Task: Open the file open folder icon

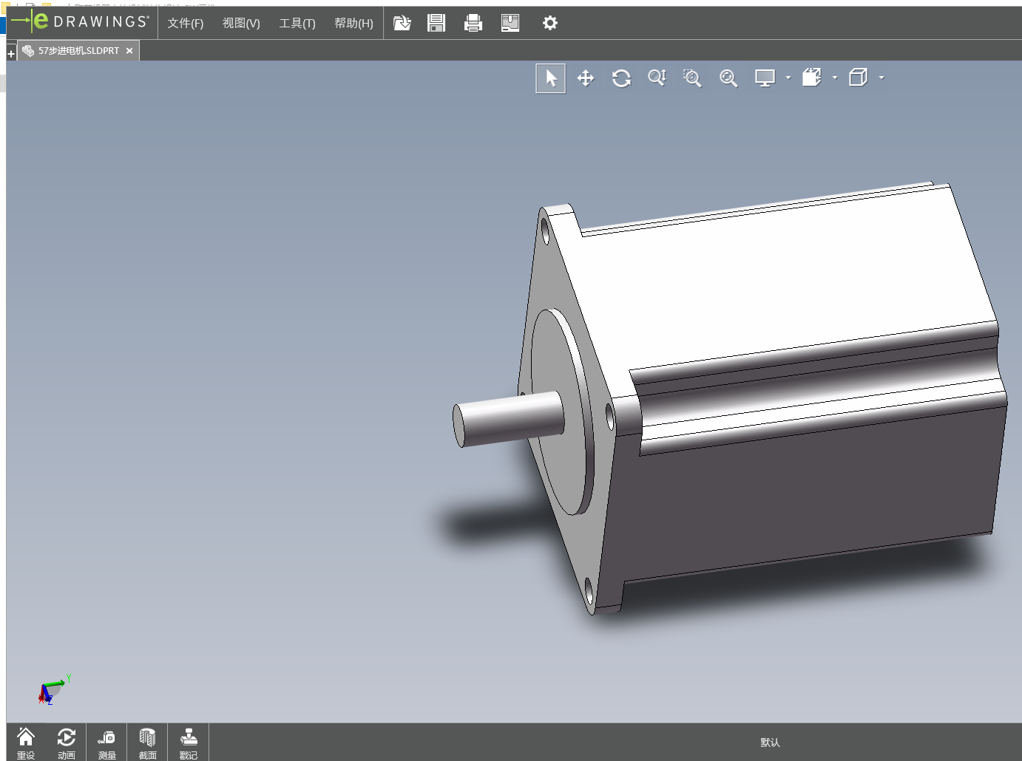Action: click(402, 23)
